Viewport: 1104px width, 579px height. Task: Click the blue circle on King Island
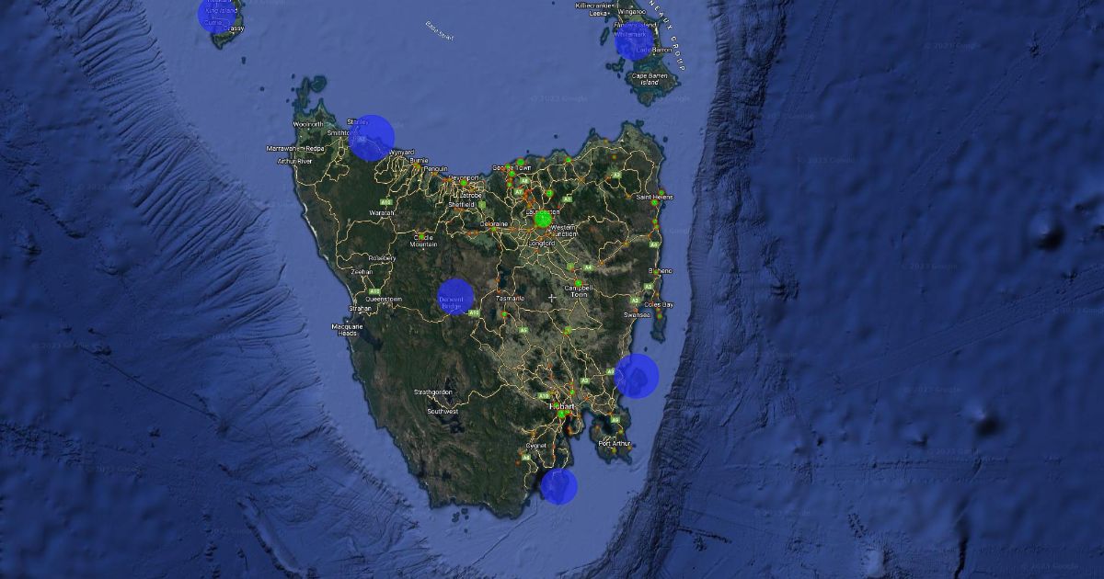216,15
